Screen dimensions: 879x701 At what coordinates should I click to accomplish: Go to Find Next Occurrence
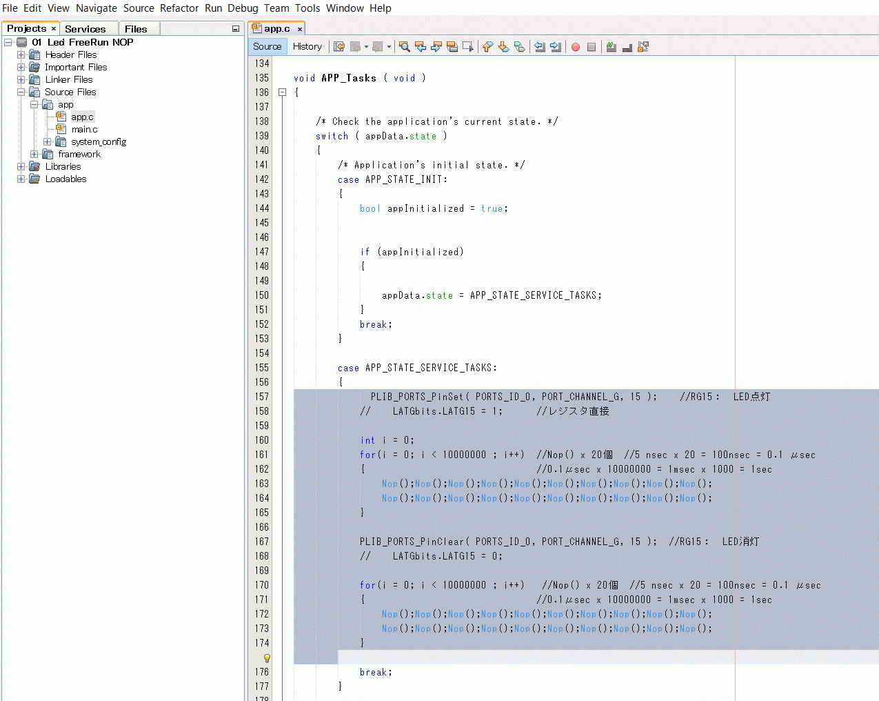(x=436, y=46)
